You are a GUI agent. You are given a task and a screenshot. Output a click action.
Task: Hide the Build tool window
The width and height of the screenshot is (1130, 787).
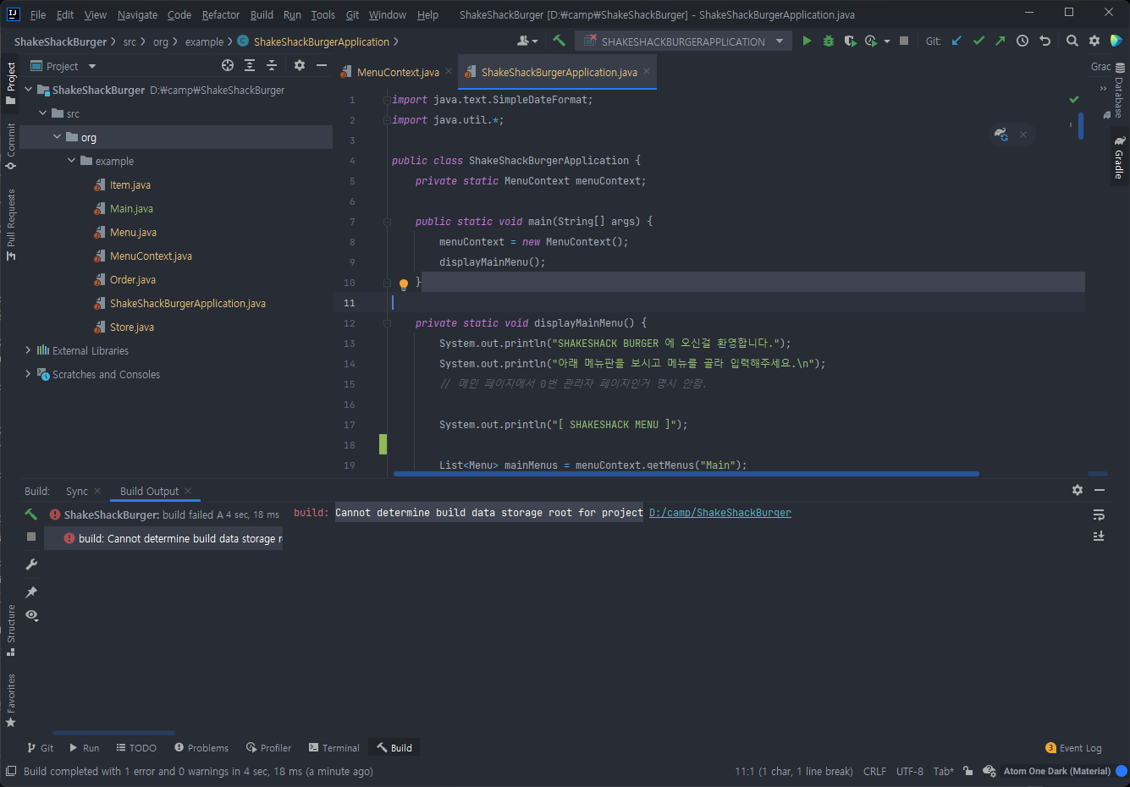coord(1100,490)
